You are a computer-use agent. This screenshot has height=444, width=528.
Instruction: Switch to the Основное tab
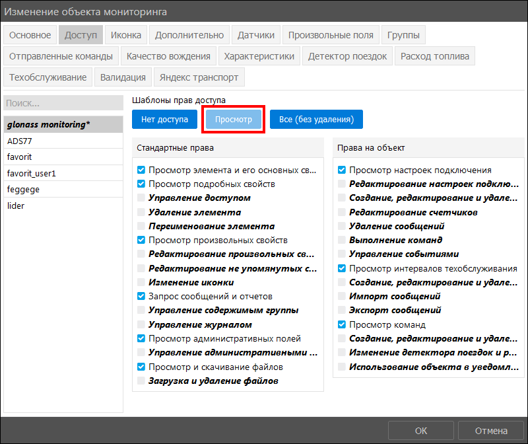[x=30, y=35]
